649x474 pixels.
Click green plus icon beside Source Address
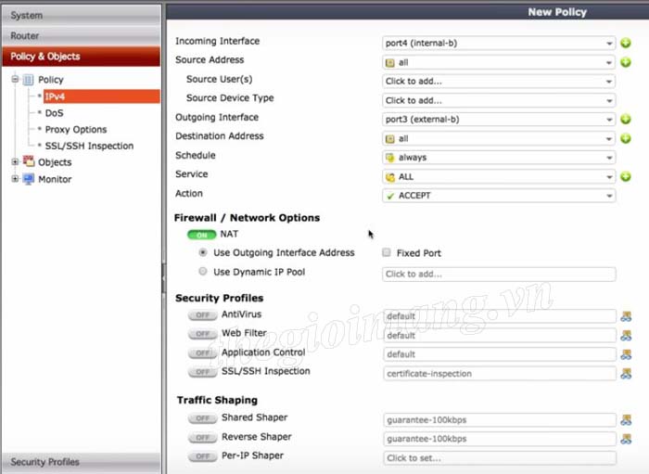pos(626,62)
